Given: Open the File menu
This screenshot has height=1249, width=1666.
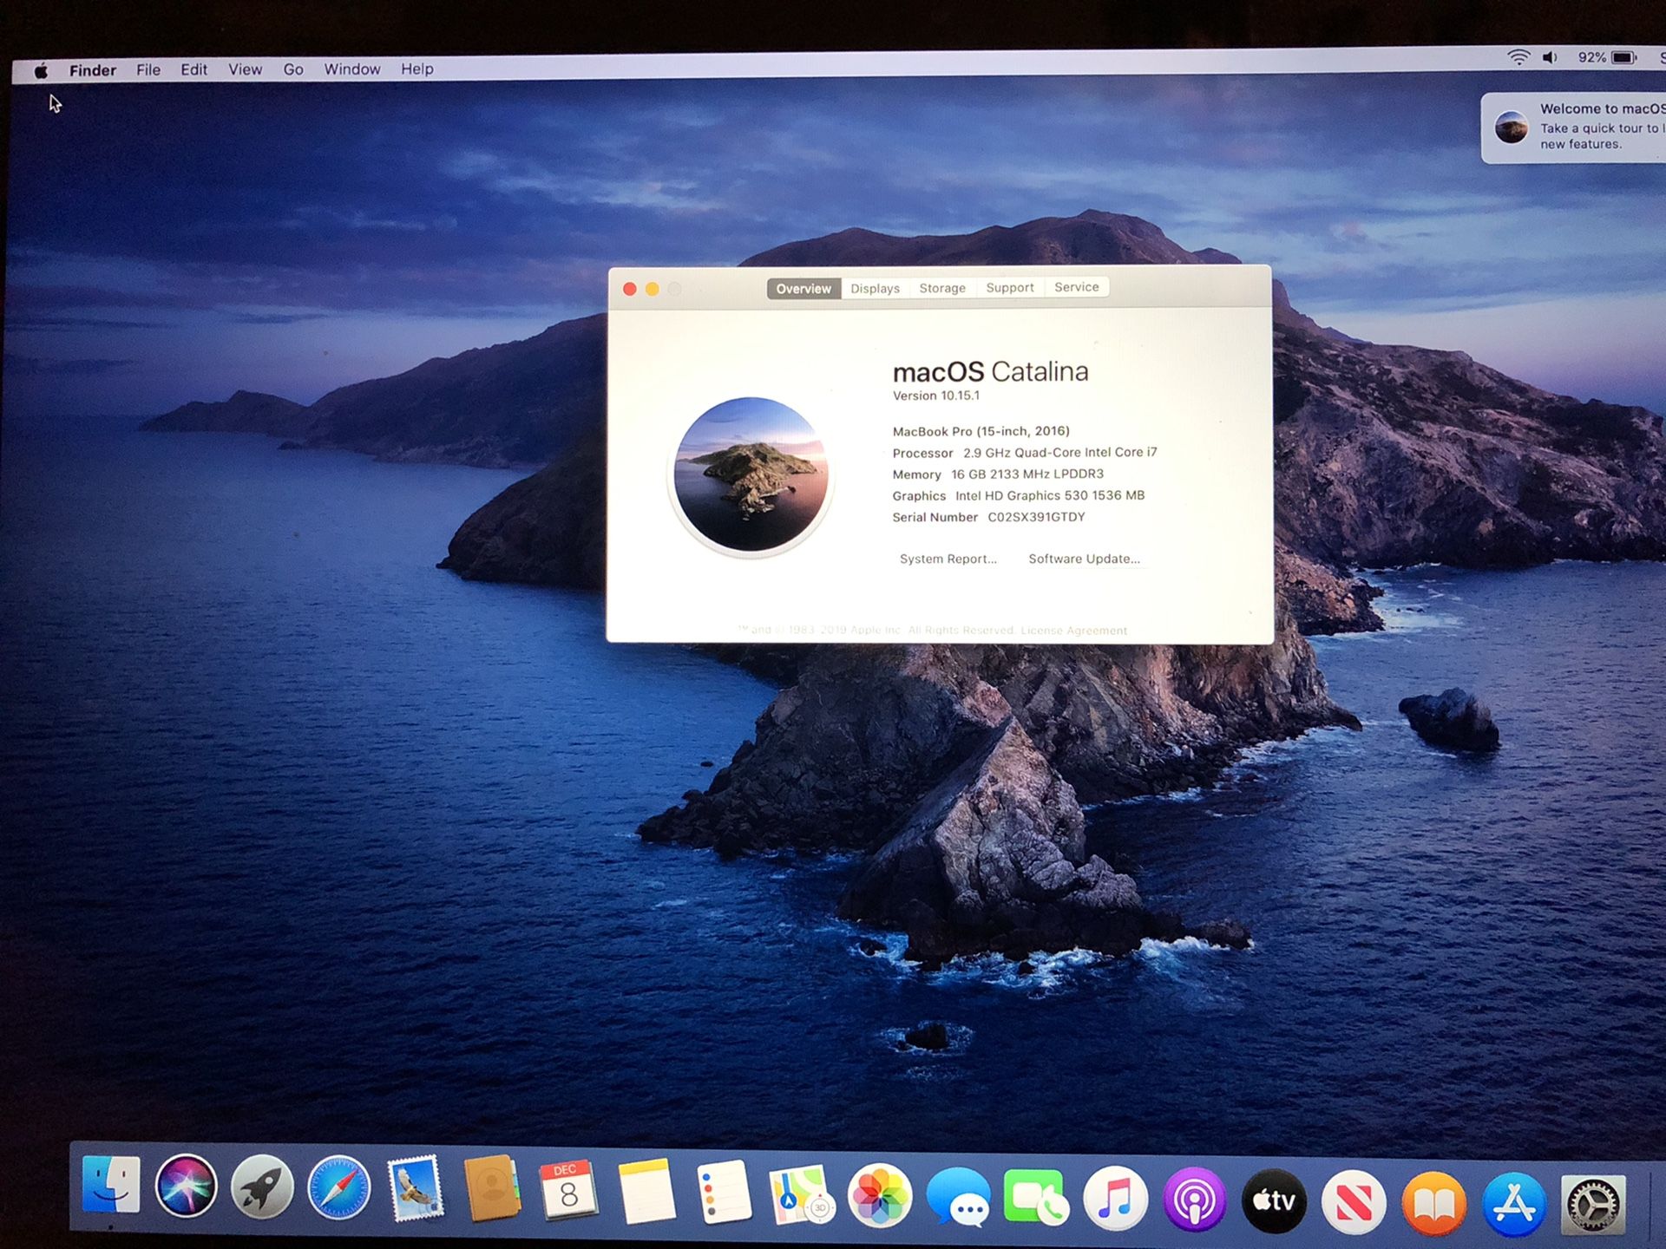Looking at the screenshot, I should (148, 69).
